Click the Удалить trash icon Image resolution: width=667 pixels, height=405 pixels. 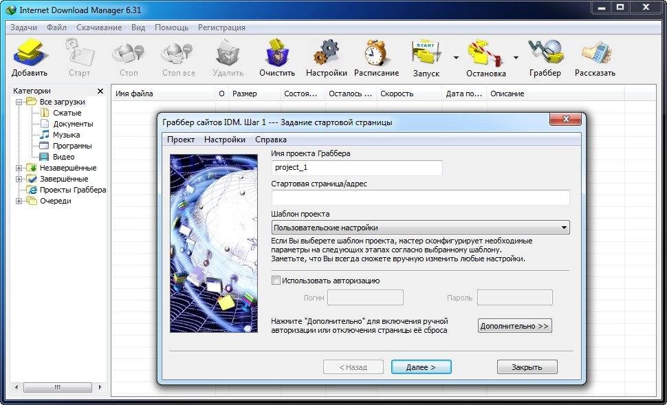coord(228,53)
